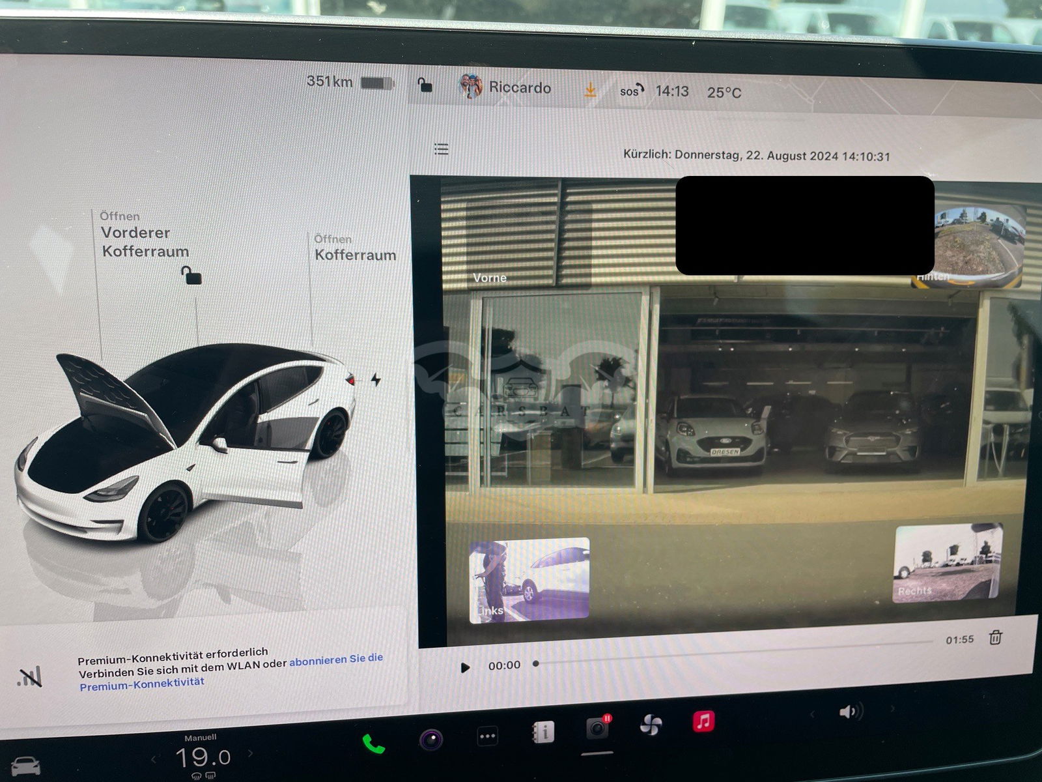1042x782 pixels.
Task: Toggle the frunk lock icon above car
Action: point(191,275)
